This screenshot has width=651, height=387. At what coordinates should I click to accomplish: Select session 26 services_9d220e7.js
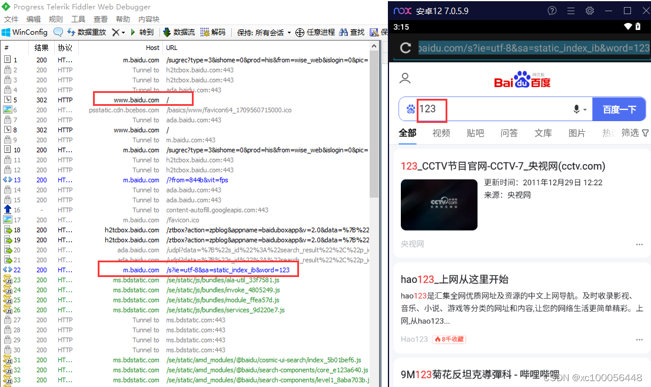[185, 310]
